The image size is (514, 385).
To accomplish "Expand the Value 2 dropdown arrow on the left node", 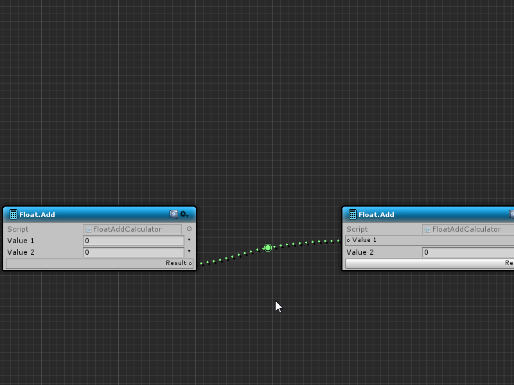I will (189, 252).
